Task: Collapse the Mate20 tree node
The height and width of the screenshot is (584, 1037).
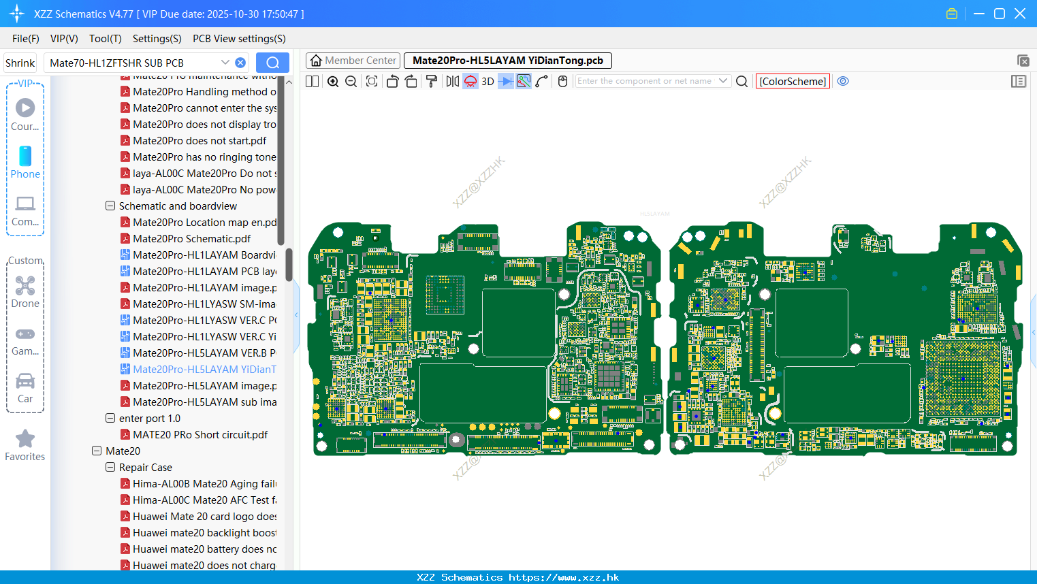Action: click(x=97, y=451)
